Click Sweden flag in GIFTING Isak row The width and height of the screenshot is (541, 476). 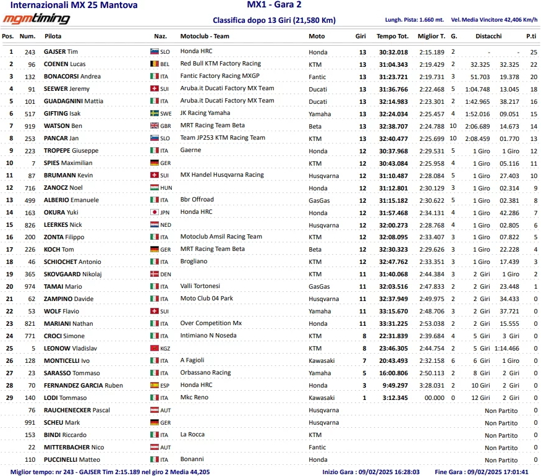pyautogui.click(x=154, y=113)
